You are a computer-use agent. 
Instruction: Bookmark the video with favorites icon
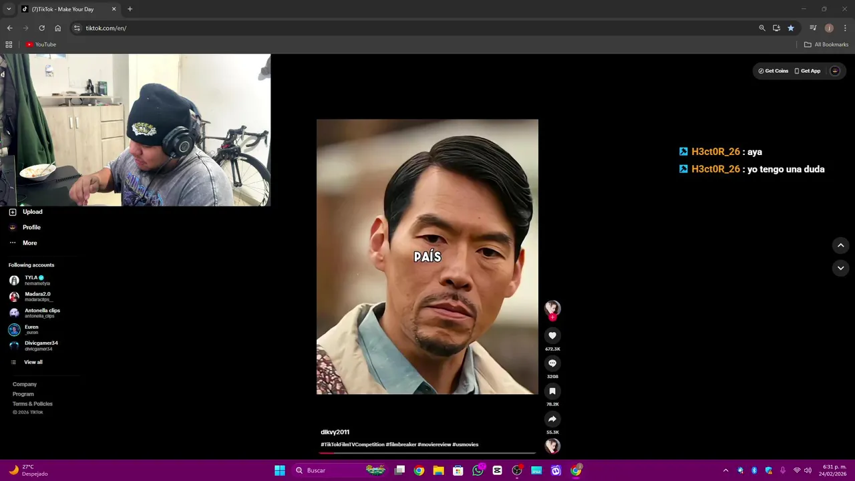(552, 391)
